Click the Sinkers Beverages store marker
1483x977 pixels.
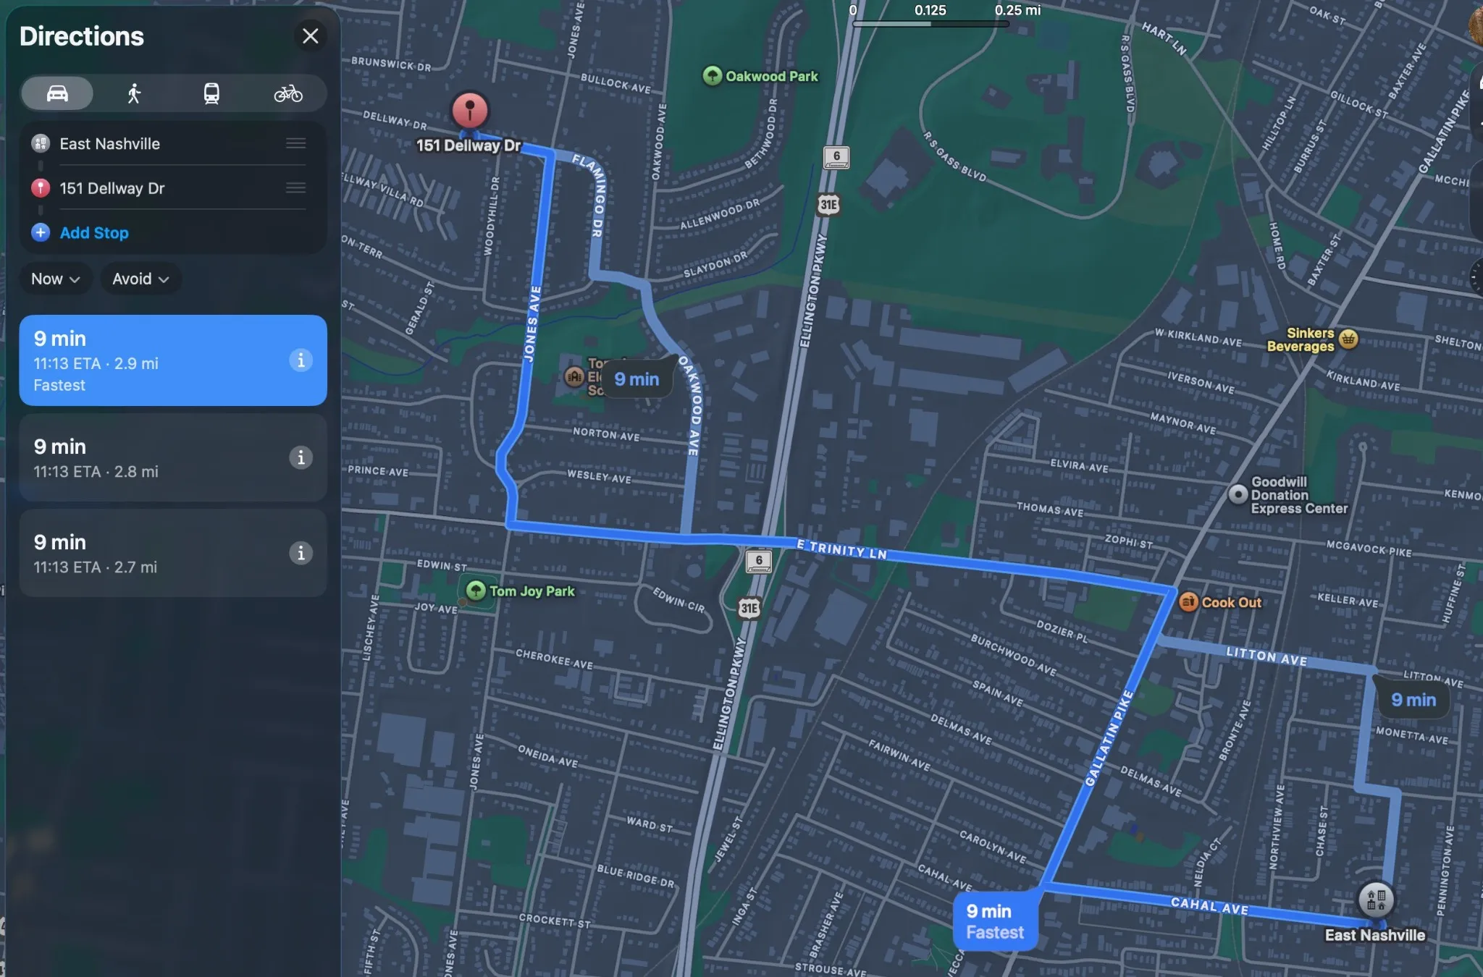1348,339
